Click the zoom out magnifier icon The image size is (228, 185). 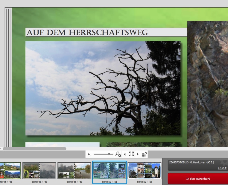(x=89, y=154)
